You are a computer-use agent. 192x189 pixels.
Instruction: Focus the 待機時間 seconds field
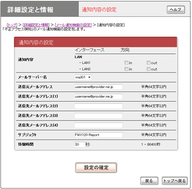pos(80,144)
